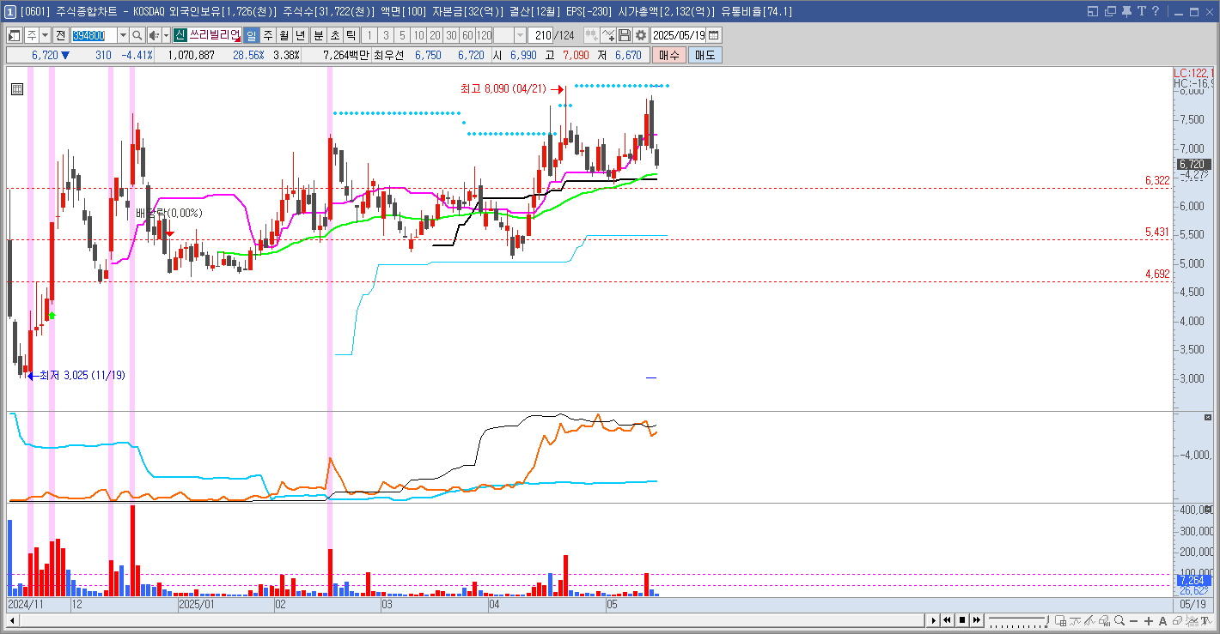
Task: Click the stop square control
Action: 962,620
